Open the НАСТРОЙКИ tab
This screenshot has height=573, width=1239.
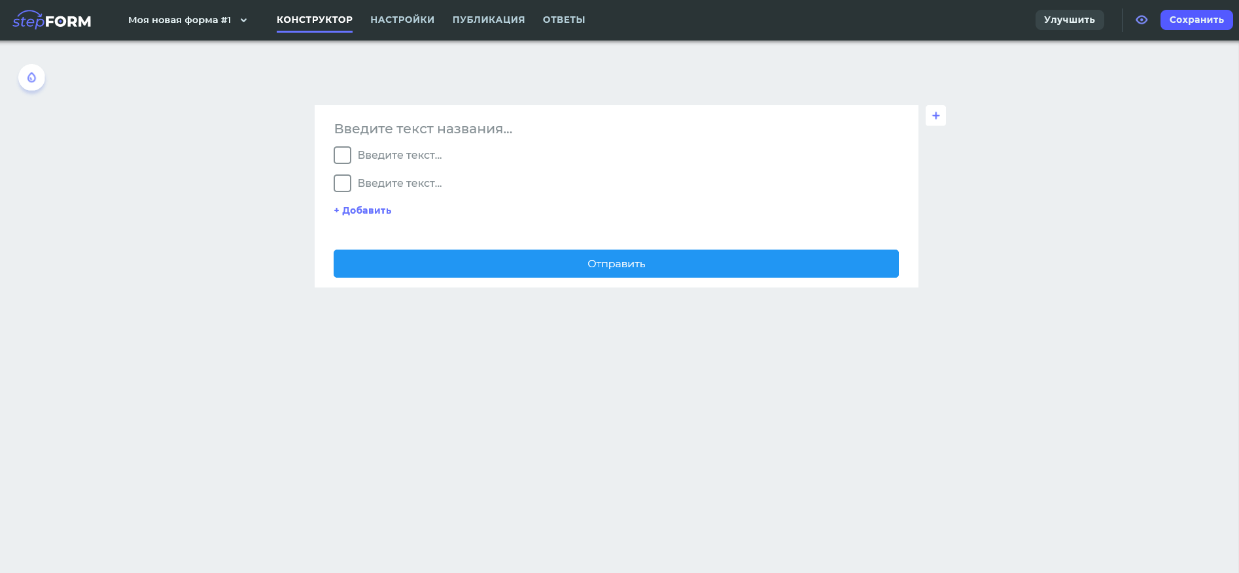click(x=402, y=20)
